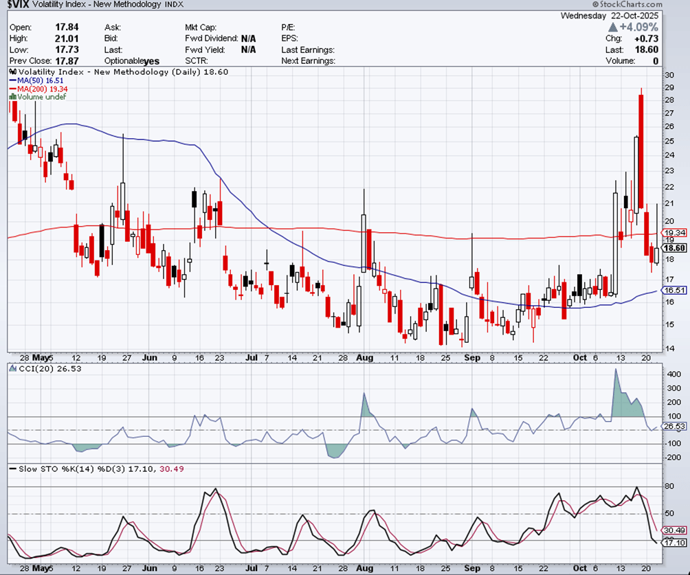Click the 18.60 last-price tag on right axis

(676, 248)
